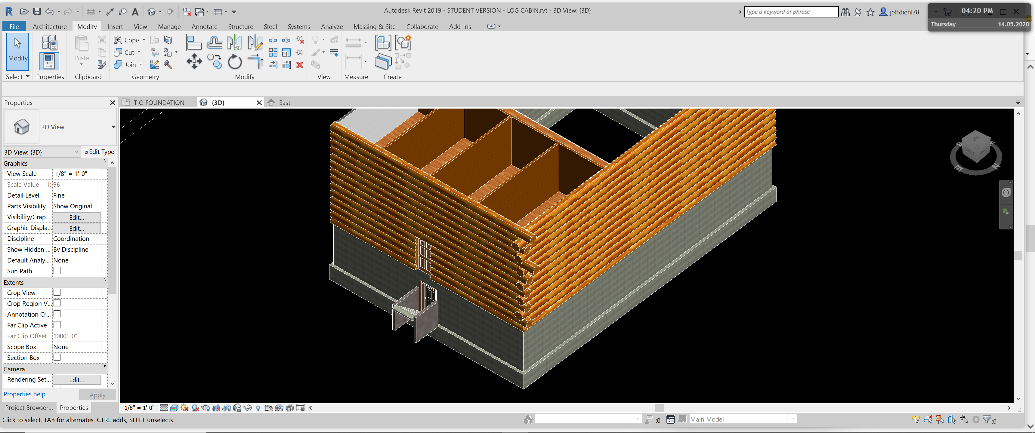Click the red X Delete tool
The height and width of the screenshot is (433, 1035).
(x=299, y=65)
